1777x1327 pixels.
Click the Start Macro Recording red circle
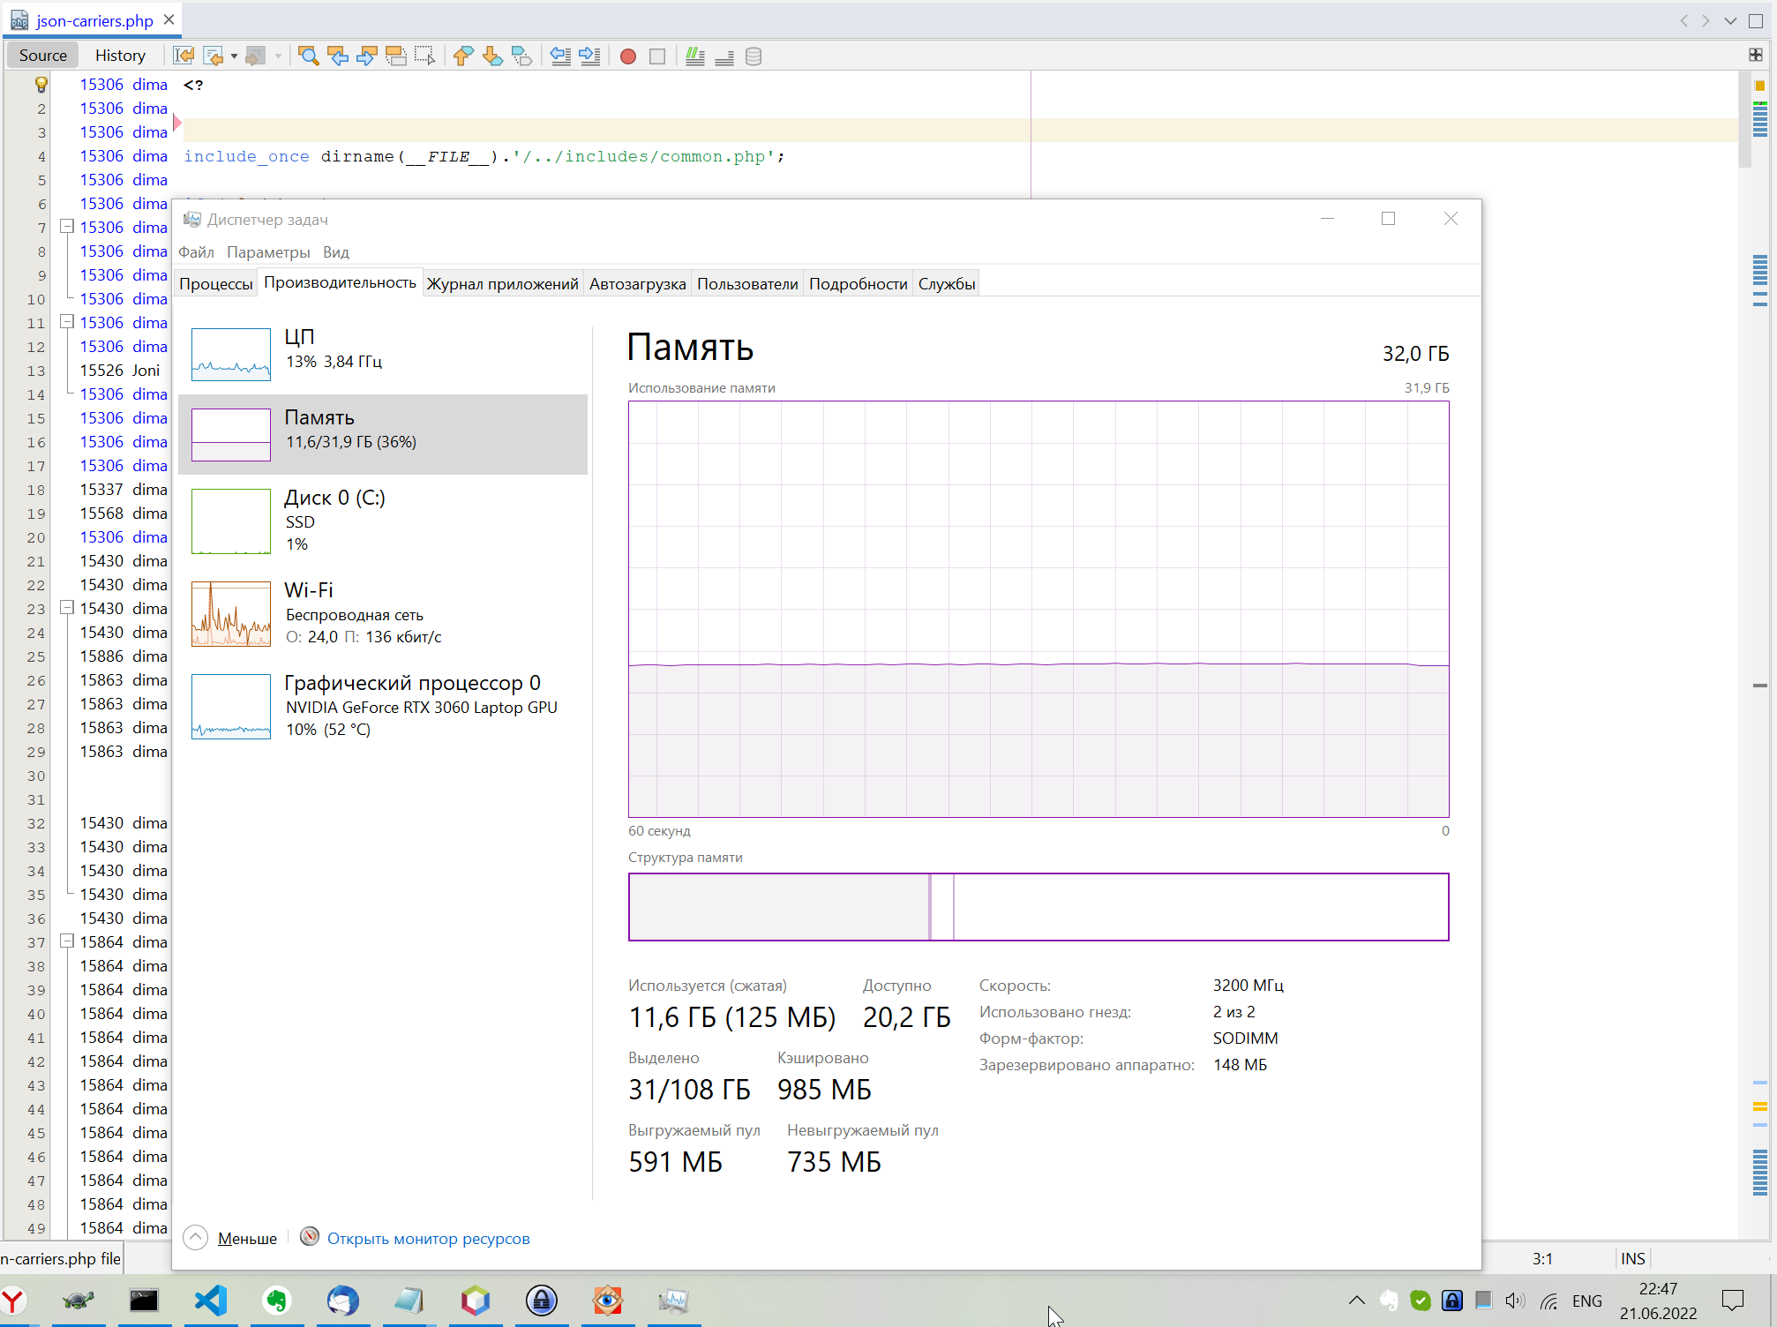pos(628,56)
